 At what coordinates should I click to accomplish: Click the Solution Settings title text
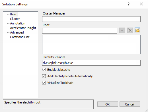click(15, 4)
